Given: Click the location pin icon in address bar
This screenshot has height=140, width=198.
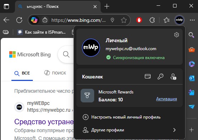Looking at the screenshot, I should pos(112,20).
